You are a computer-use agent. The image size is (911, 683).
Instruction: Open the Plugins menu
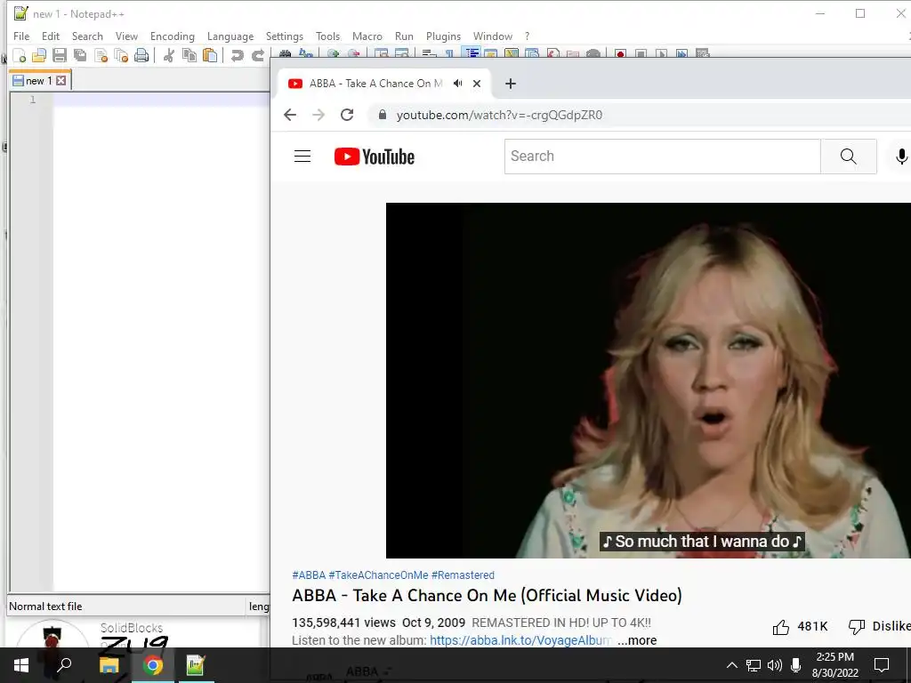443,36
